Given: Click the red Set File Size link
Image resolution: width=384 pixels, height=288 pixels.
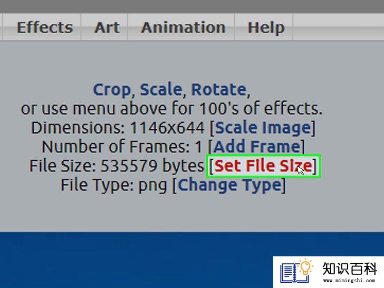Looking at the screenshot, I should (x=263, y=166).
